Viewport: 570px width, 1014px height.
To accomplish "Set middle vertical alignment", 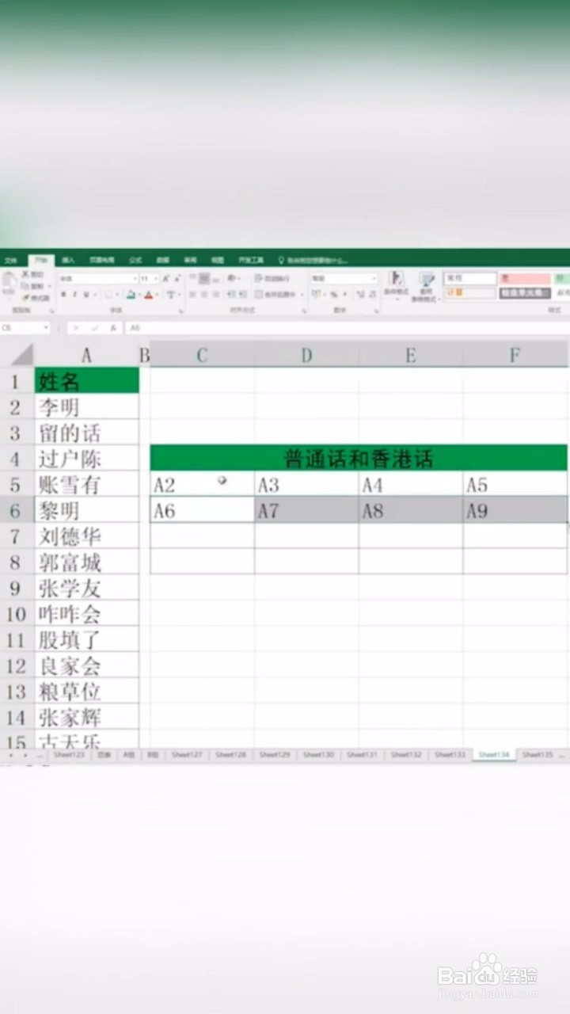I will pyautogui.click(x=203, y=278).
